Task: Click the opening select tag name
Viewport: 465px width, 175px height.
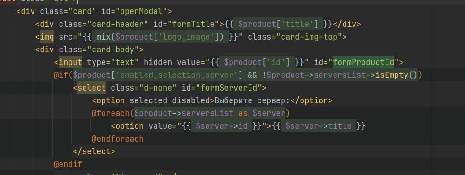Action: [92, 88]
